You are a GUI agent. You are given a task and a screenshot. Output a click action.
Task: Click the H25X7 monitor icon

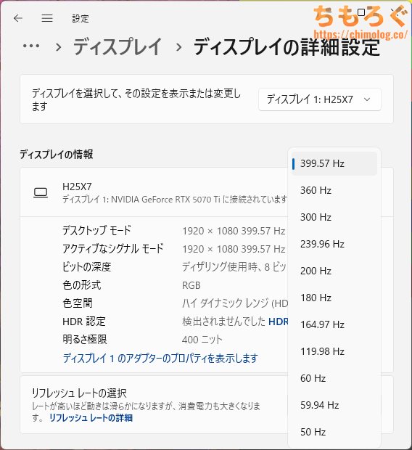click(41, 193)
